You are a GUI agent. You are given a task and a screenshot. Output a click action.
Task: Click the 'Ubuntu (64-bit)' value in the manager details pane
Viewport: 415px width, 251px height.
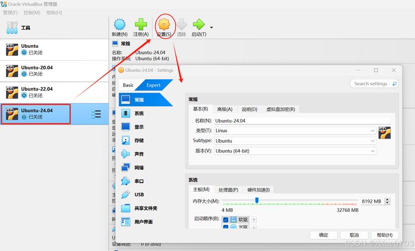click(152, 58)
